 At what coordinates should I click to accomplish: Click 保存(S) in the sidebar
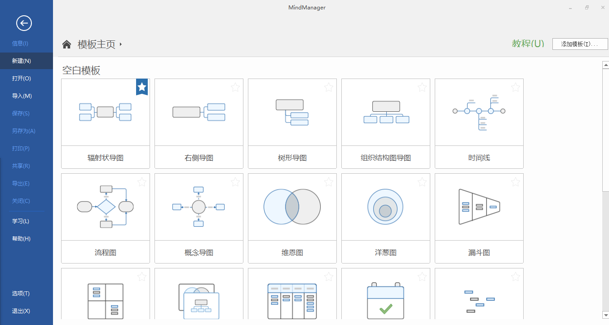(x=21, y=114)
